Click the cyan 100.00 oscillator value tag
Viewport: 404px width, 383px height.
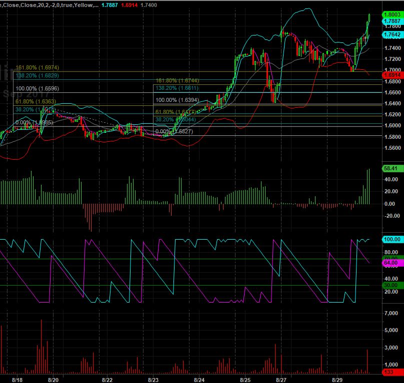390,239
